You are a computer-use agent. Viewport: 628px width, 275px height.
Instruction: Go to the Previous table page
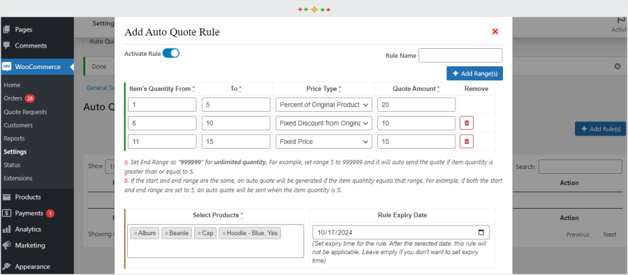[x=578, y=235]
